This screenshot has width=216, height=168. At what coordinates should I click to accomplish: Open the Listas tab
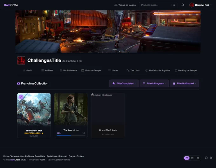[x=113, y=70]
